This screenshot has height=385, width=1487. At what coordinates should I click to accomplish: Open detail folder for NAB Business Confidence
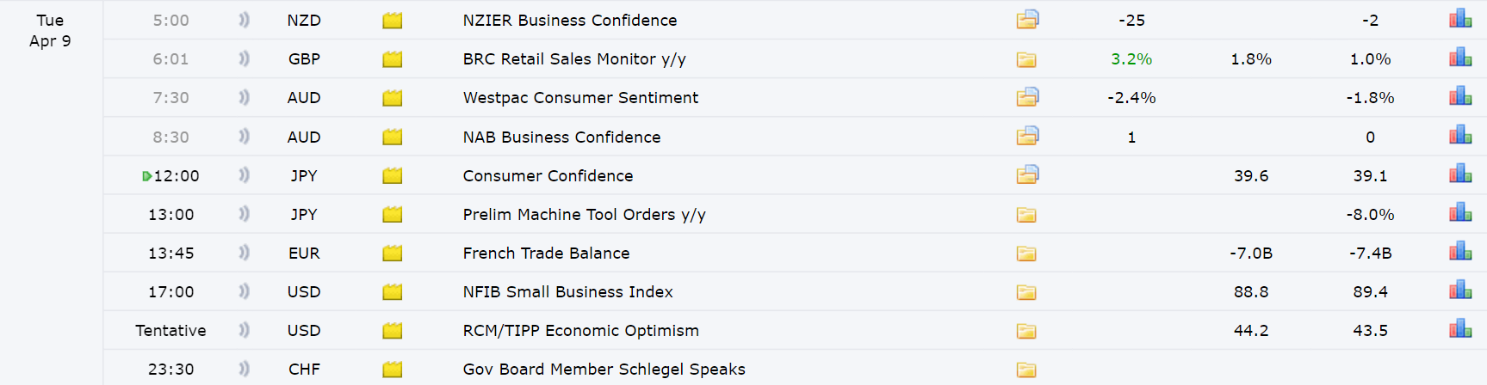[1027, 136]
